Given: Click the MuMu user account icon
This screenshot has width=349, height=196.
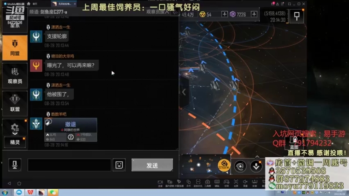Looking at the screenshot, I should (x=277, y=4).
